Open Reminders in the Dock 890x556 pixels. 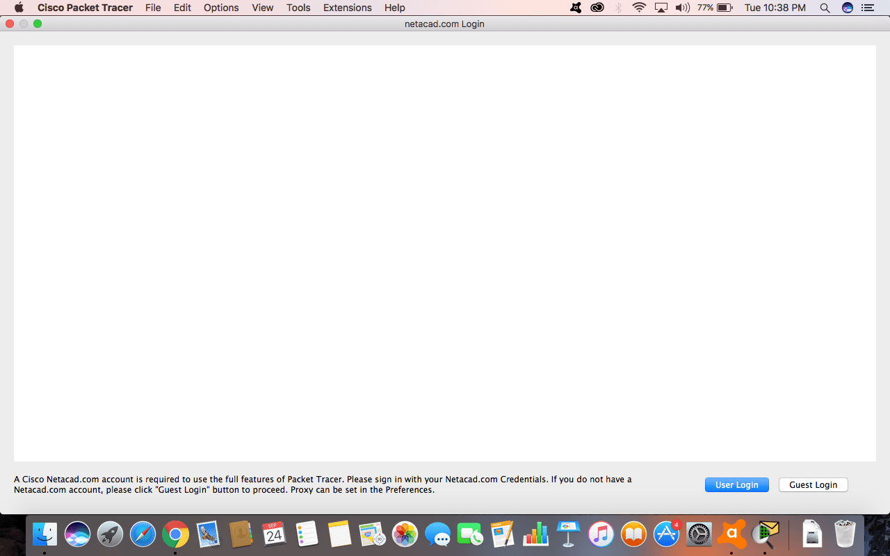pos(307,534)
